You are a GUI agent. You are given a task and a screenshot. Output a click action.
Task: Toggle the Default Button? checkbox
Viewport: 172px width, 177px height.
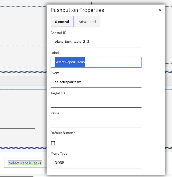(x=53, y=143)
